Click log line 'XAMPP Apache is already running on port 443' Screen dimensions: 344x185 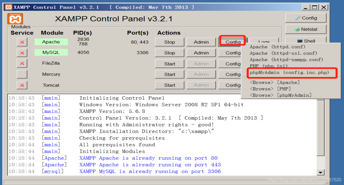click(150, 165)
